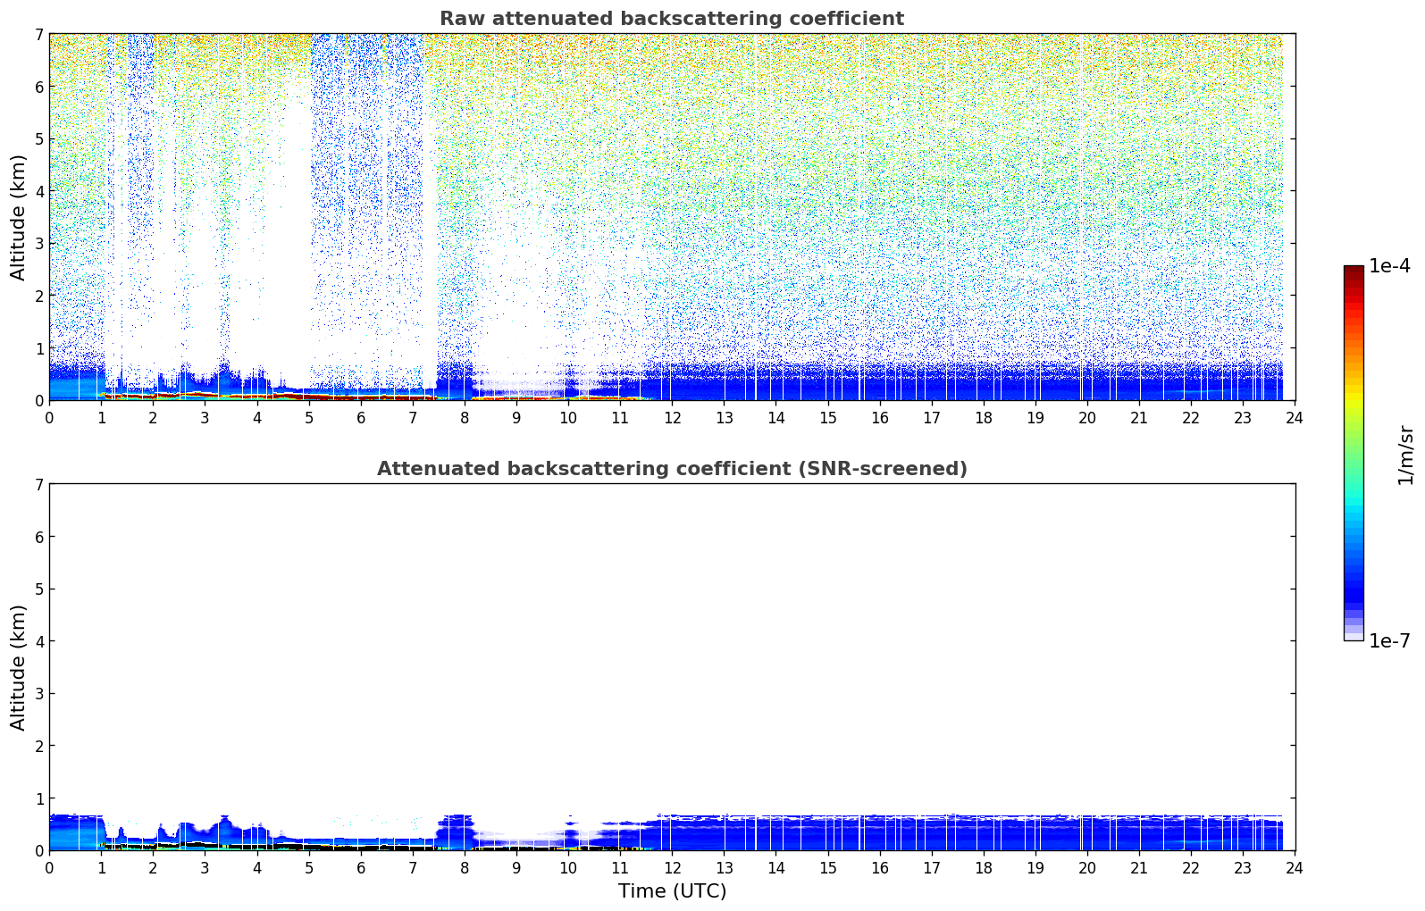This screenshot has height=911, width=1425.
Task: Click altitude tick '3' on bottom plot
Action: tap(38, 694)
